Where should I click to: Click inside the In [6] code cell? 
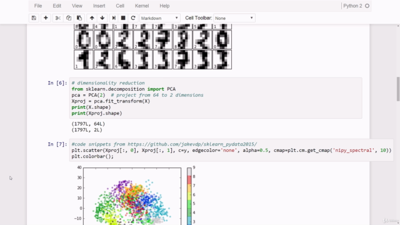click(216, 98)
